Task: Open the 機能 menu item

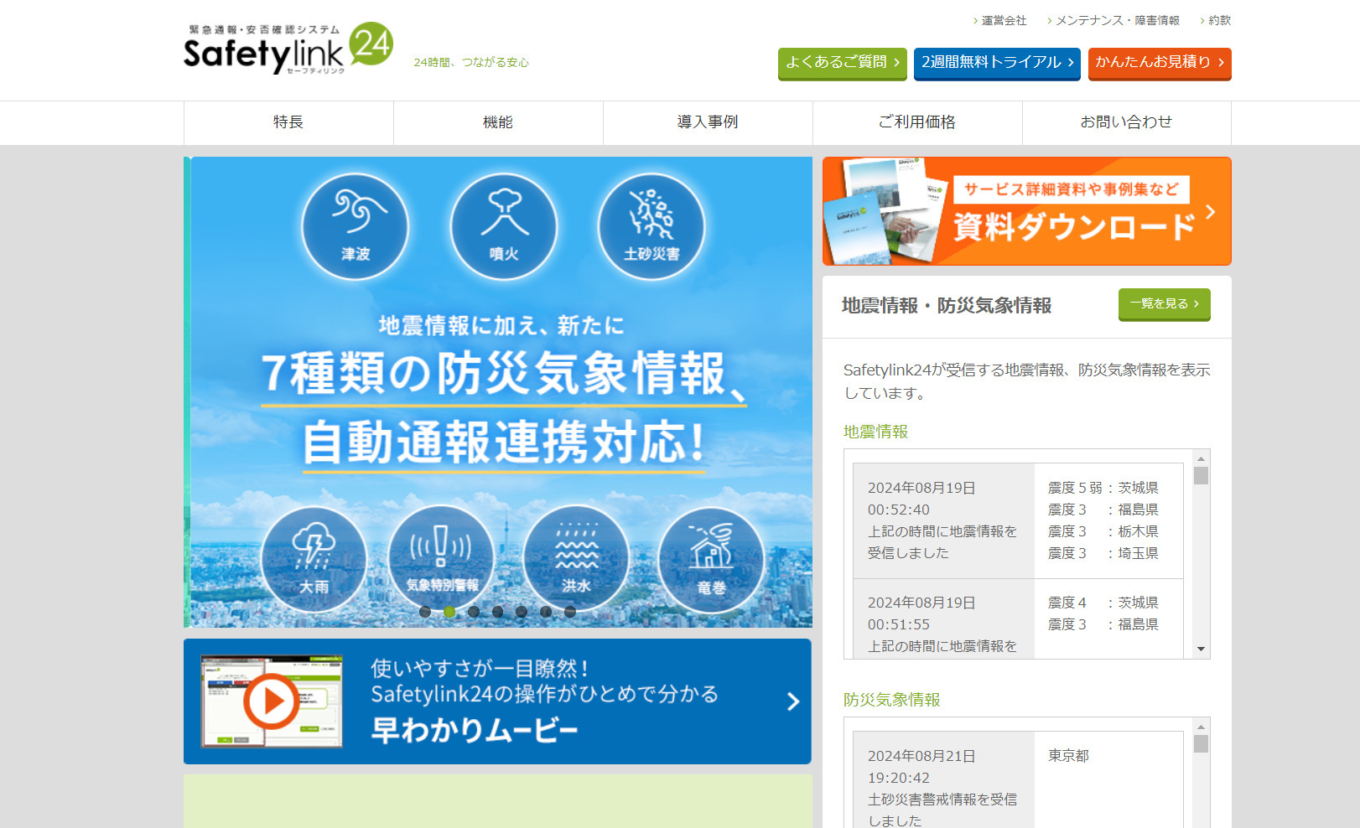Action: tap(498, 122)
